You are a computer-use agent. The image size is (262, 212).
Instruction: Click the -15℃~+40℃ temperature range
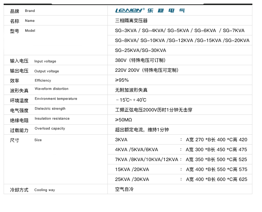click(x=131, y=100)
